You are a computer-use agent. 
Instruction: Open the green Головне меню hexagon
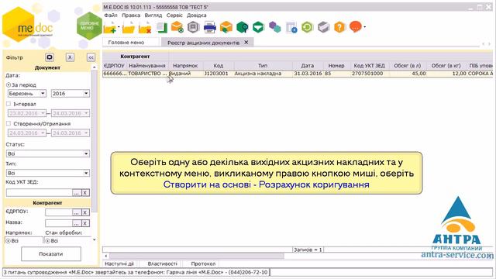point(89,26)
